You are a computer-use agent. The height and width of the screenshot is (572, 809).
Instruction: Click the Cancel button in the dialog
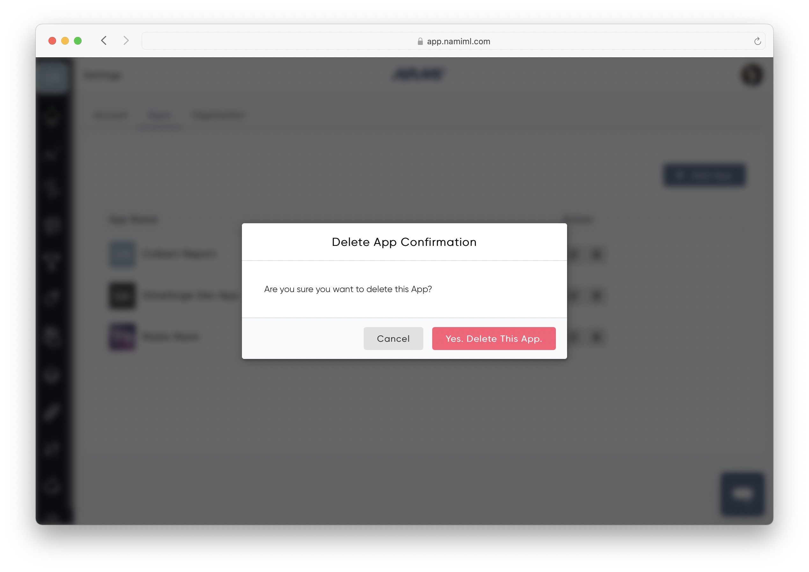point(393,339)
